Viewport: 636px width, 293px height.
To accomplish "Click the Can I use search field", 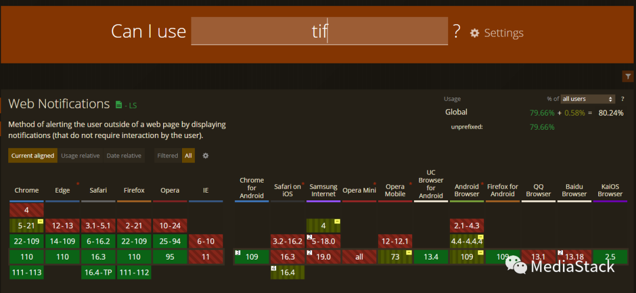I will [319, 31].
